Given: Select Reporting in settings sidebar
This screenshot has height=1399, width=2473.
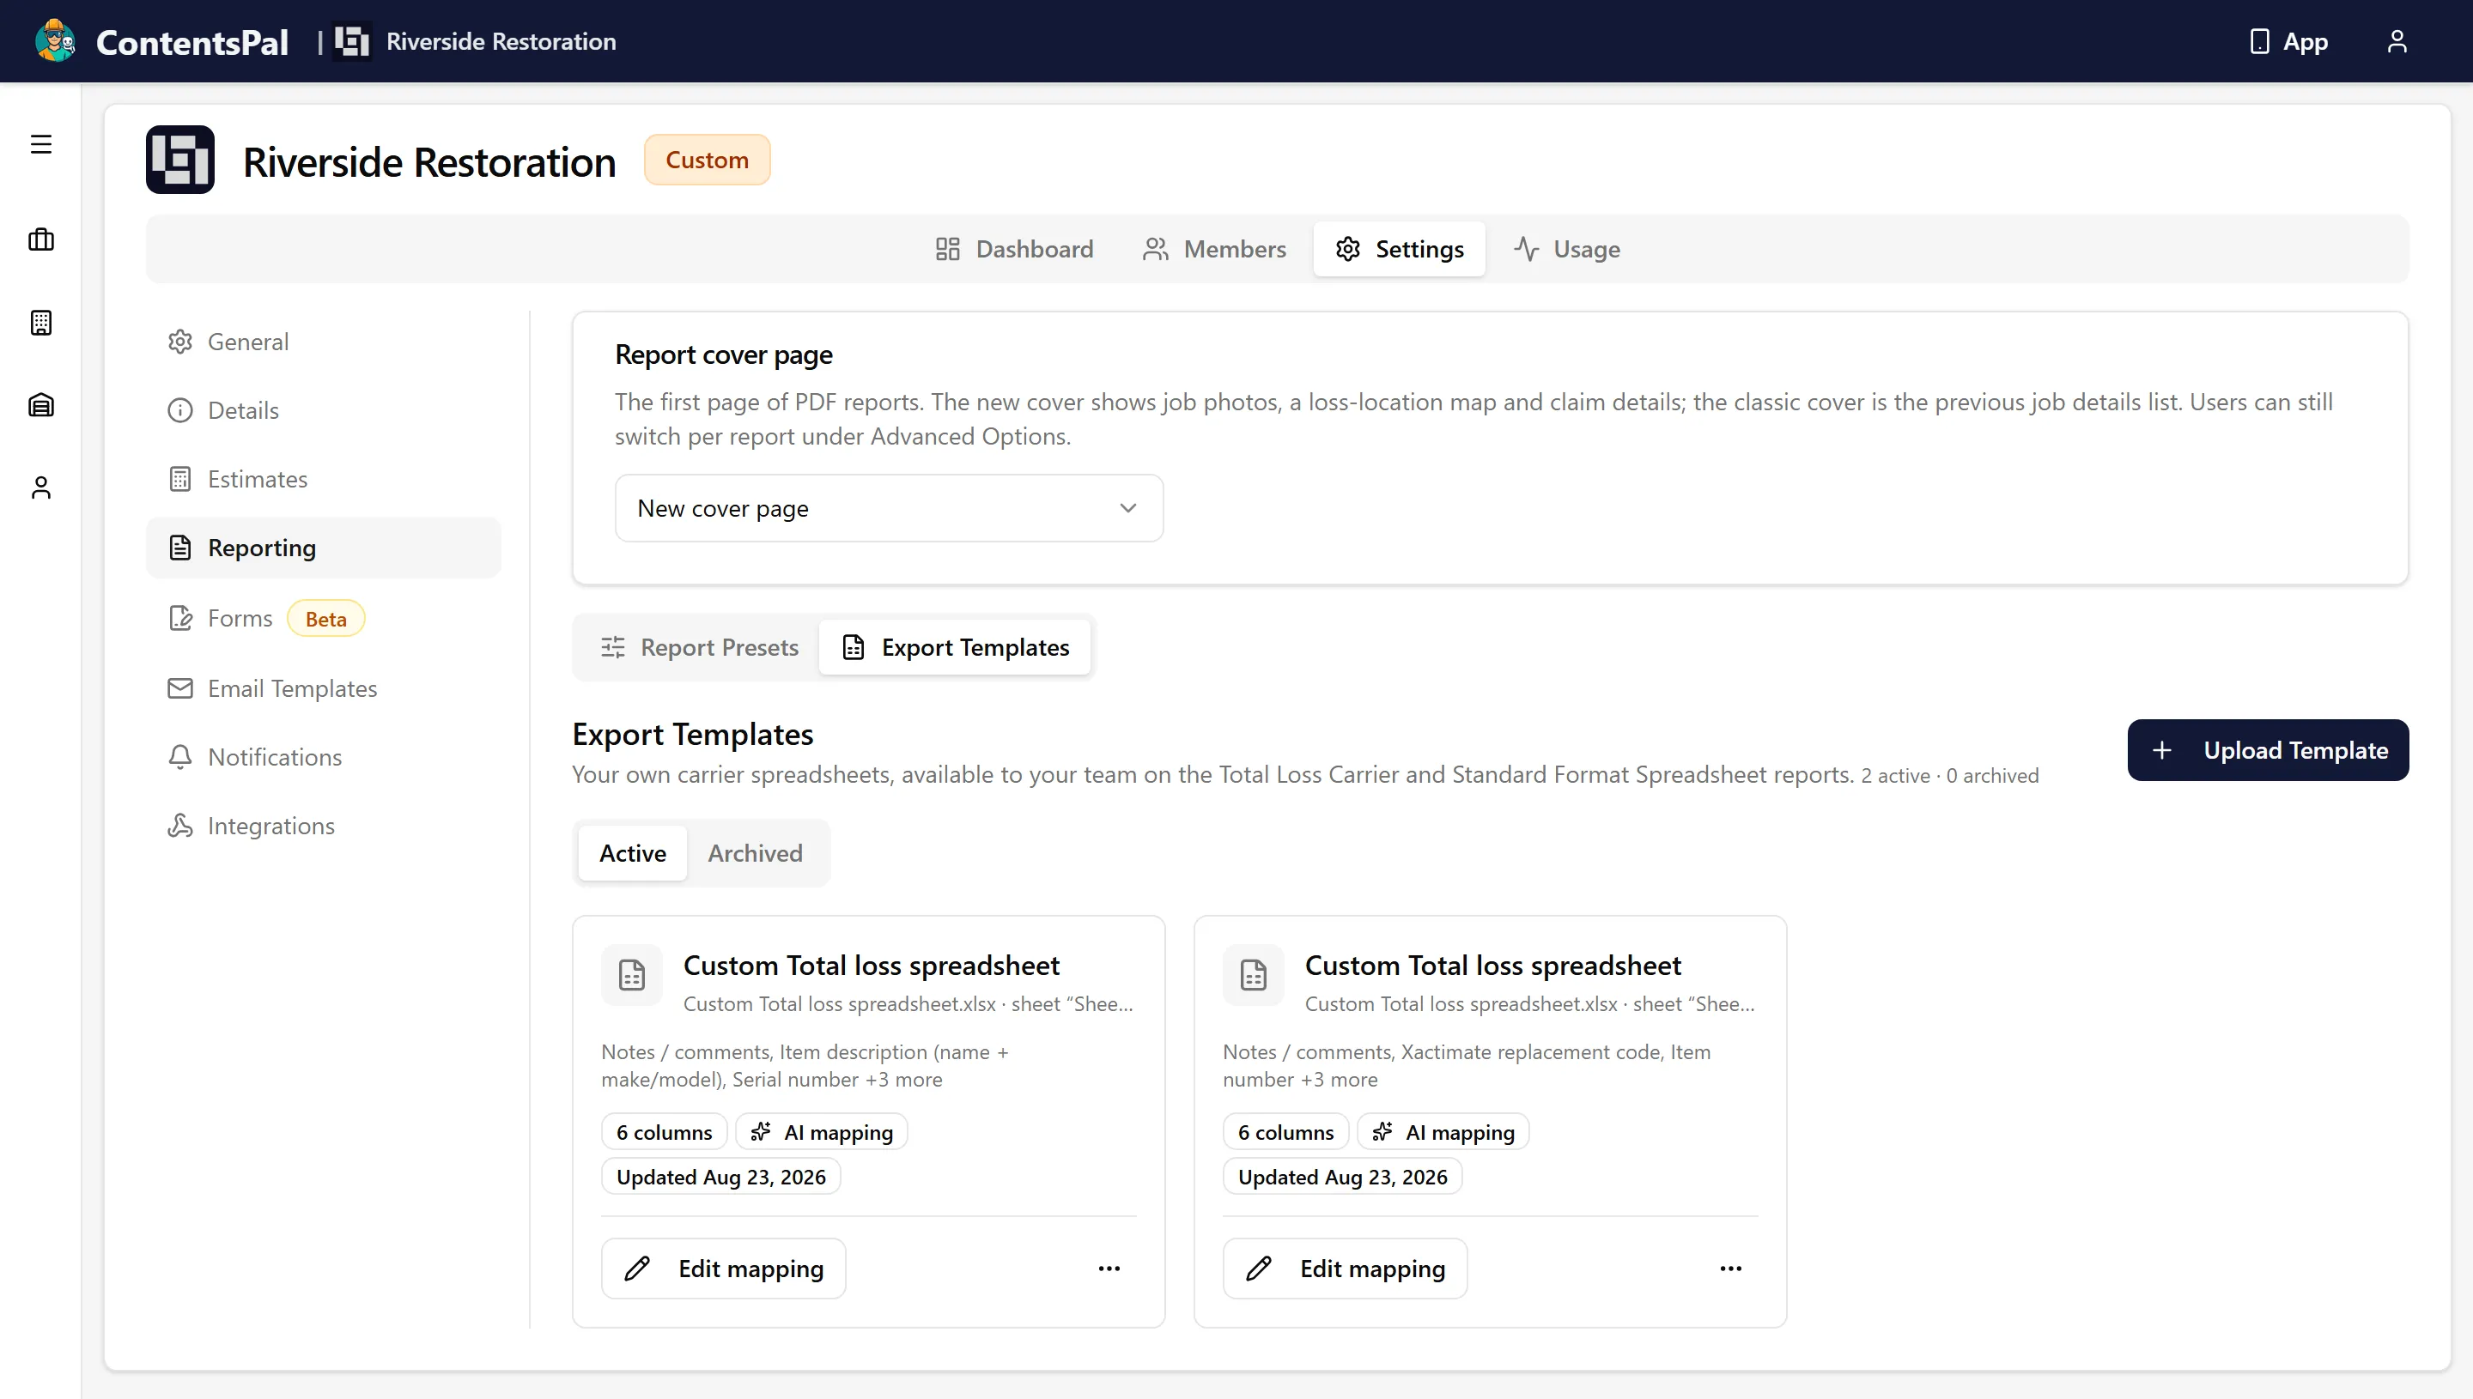Looking at the screenshot, I should click(x=324, y=548).
